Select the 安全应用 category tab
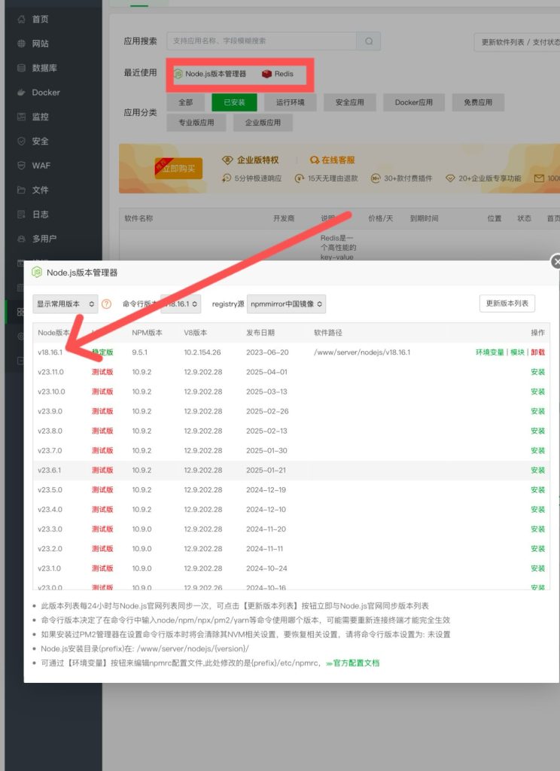 (x=349, y=102)
